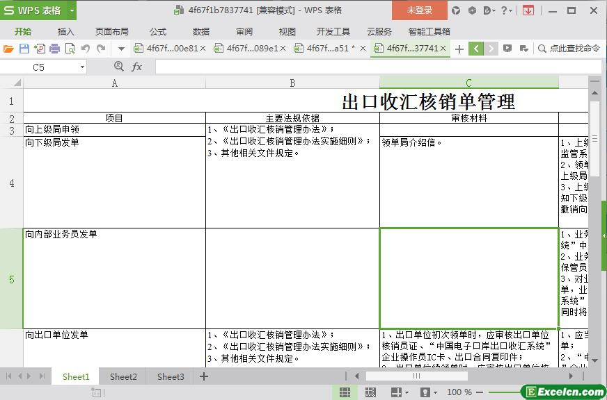607x400 pixels.
Task: Click the Print Preview icon
Action: click(70, 49)
